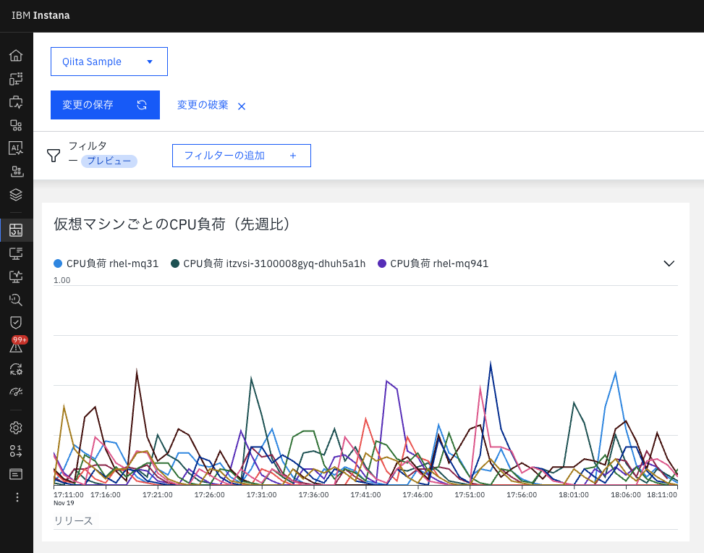Click the 18:01:00 time axis label
704x553 pixels.
(x=573, y=494)
